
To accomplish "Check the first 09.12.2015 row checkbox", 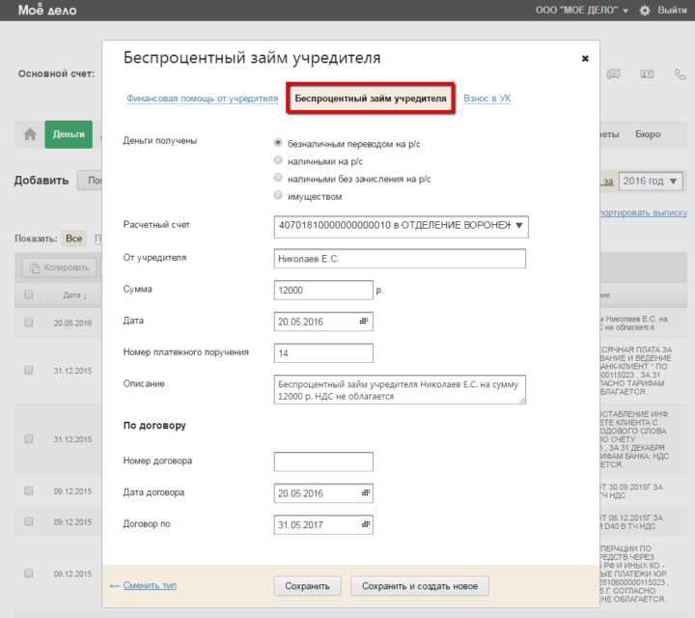I will pos(29,491).
